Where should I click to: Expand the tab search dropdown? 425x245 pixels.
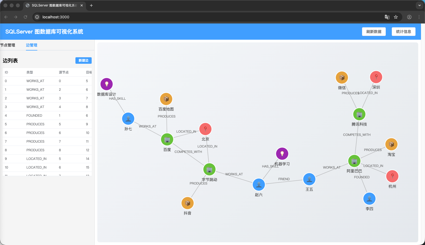click(x=420, y=5)
